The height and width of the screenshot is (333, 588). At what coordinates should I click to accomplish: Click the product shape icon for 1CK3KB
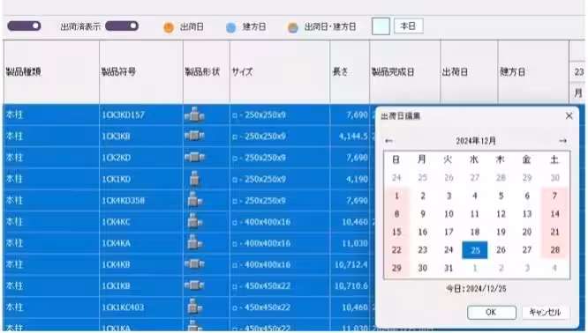[194, 136]
